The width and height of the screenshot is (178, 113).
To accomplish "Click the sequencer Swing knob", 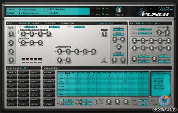I will (109, 102).
